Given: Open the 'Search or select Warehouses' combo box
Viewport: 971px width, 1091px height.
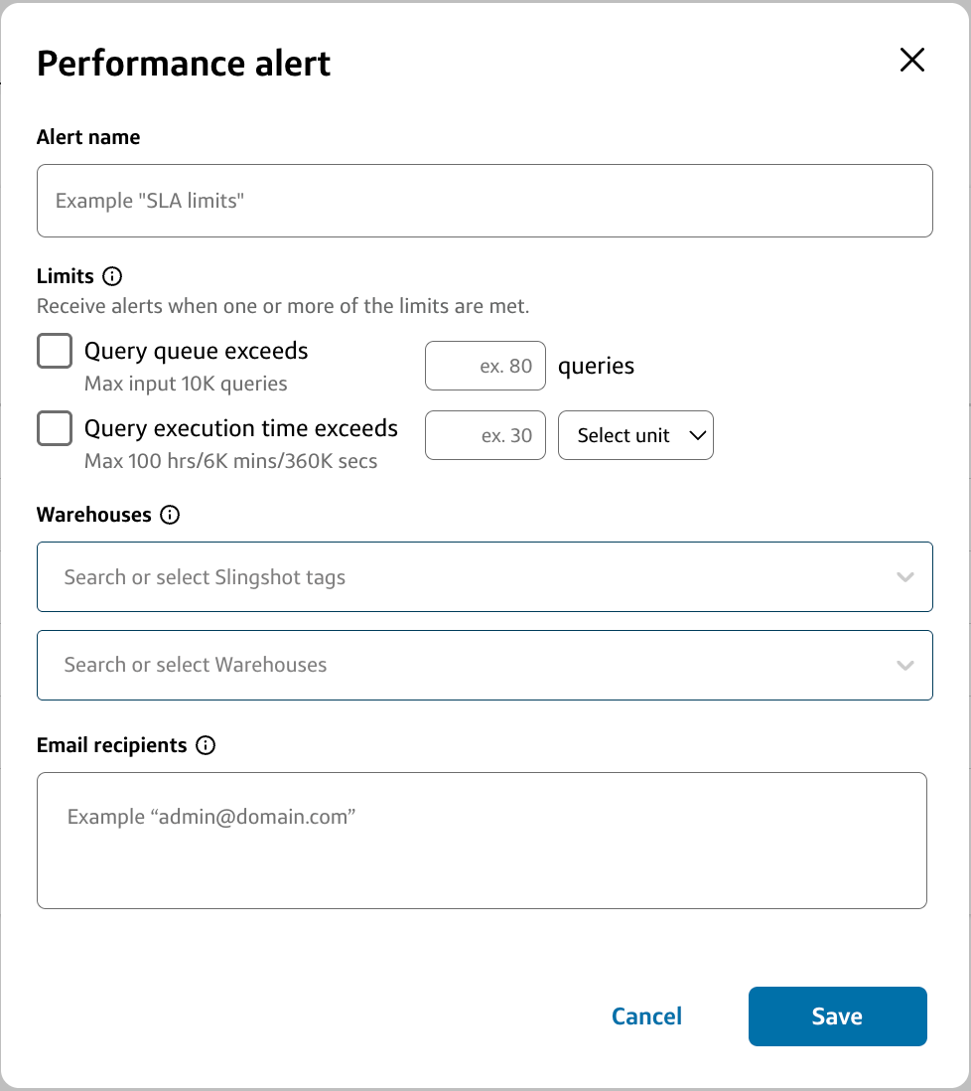Looking at the screenshot, I should (467, 665).
